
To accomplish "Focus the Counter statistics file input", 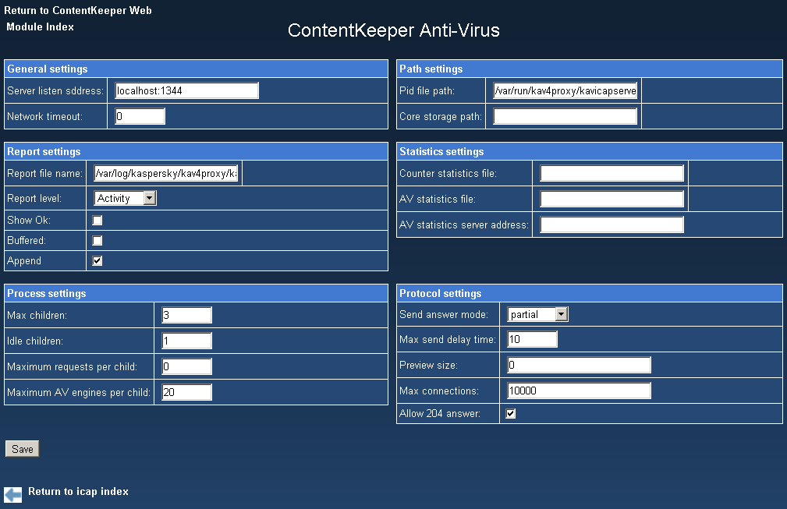I will (x=612, y=174).
